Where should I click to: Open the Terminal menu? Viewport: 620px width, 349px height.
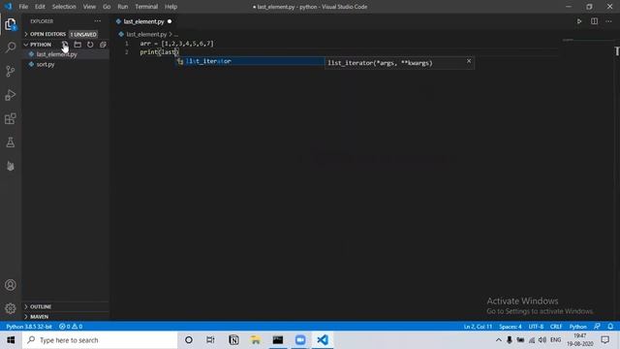point(146,7)
